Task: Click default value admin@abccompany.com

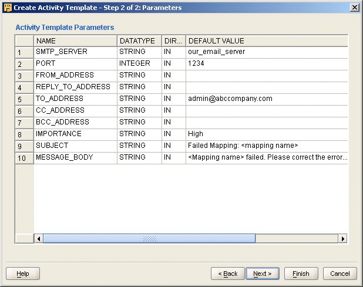Action: coord(267,99)
